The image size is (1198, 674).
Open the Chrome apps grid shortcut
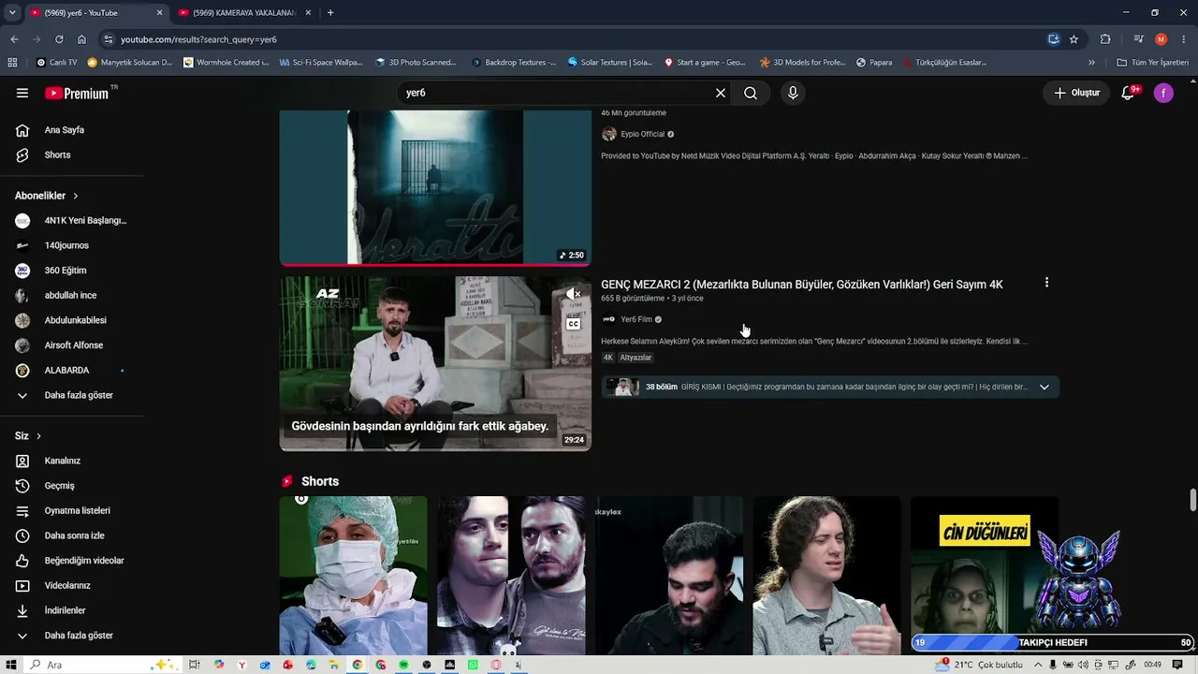[12, 63]
